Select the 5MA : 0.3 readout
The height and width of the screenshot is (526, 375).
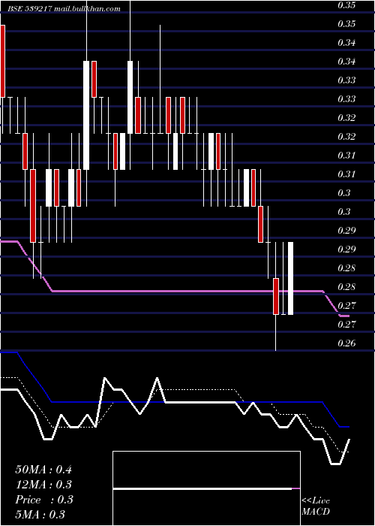[40, 514]
